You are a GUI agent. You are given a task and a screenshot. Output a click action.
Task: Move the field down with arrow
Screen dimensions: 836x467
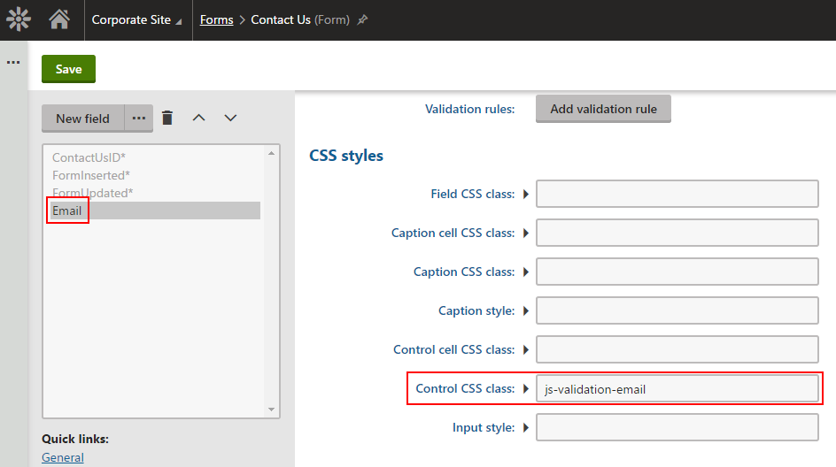pos(230,118)
